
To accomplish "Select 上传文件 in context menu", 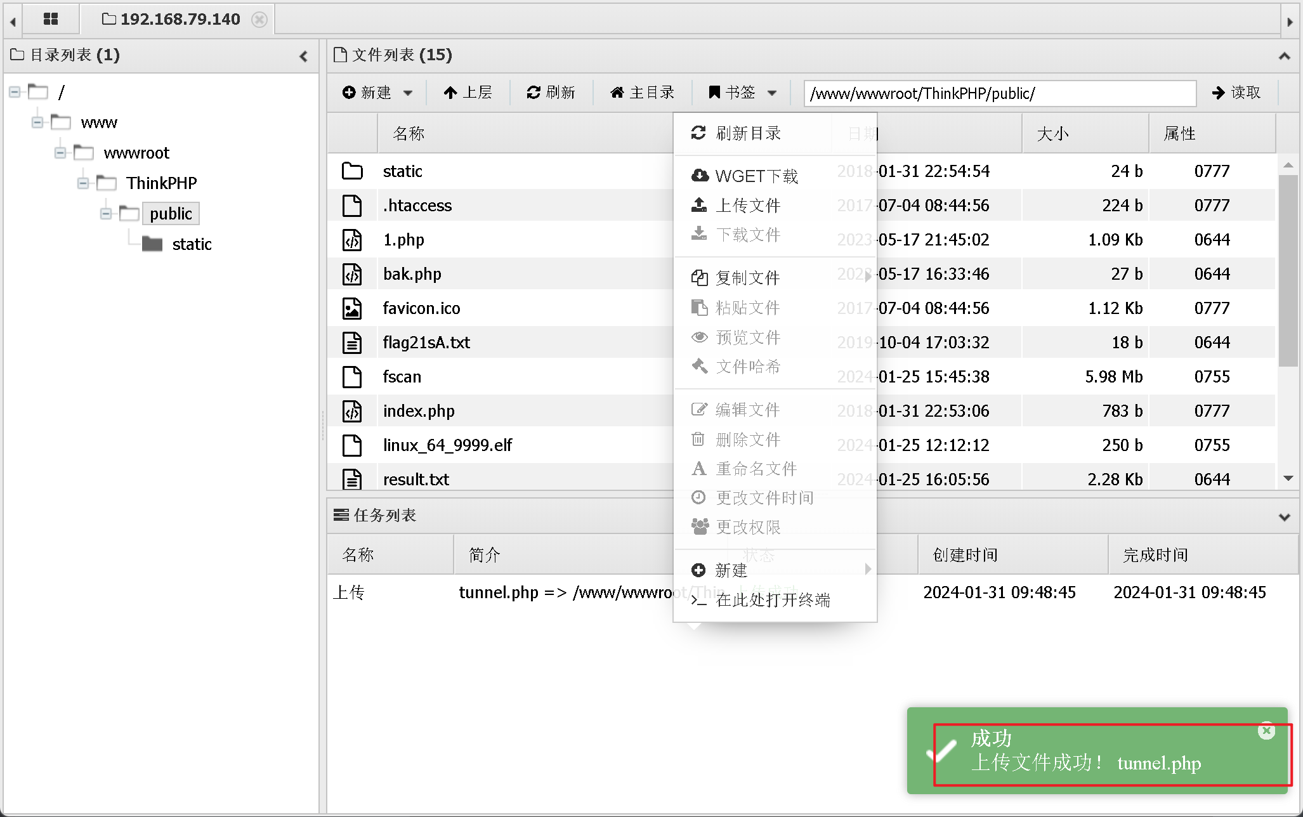I will [x=747, y=206].
